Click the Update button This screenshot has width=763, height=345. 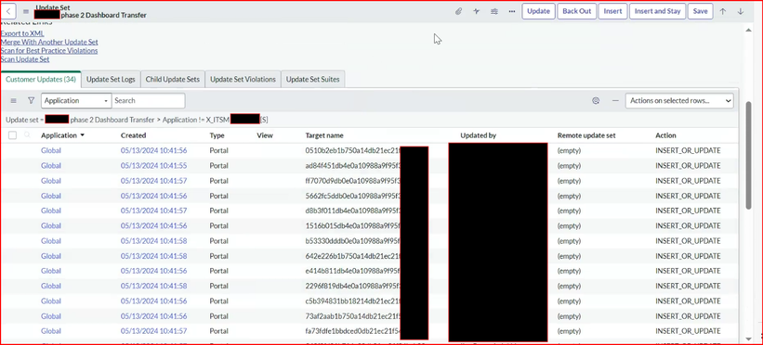point(539,11)
